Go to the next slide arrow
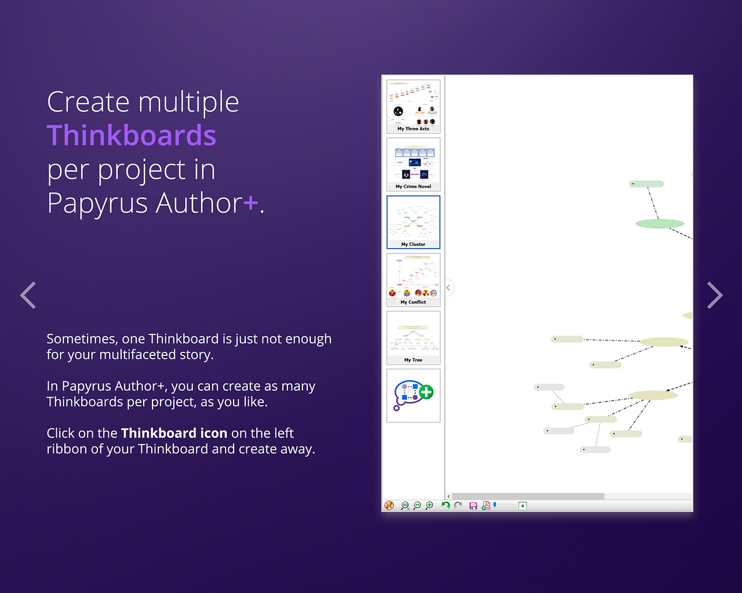This screenshot has height=593, width=742. click(x=715, y=295)
